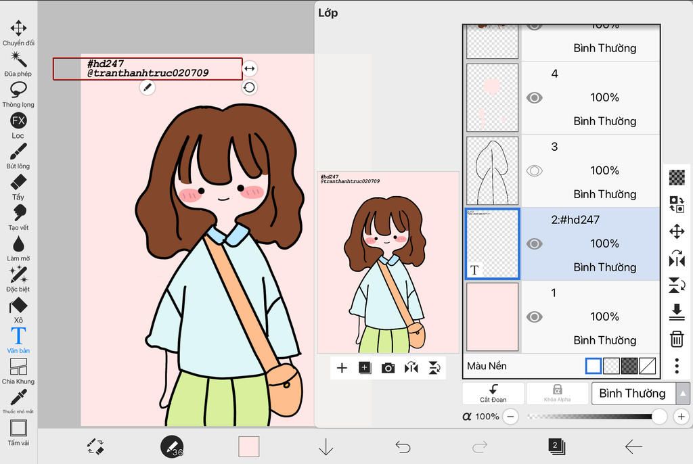Tap the vertical flip icon in layer sidebar
The image size is (693, 464).
677,285
